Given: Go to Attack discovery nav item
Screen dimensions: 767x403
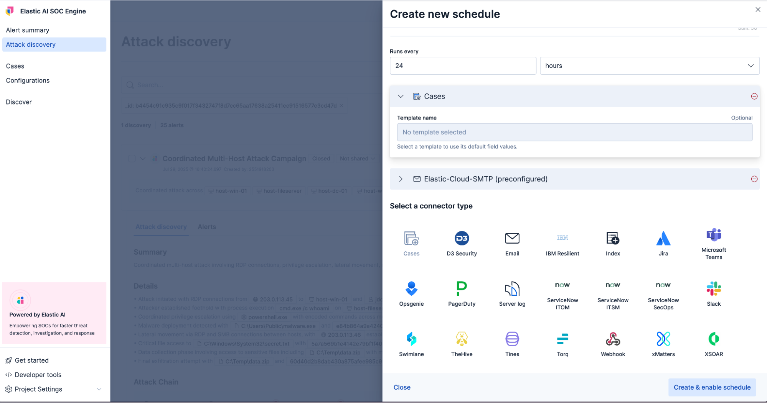Looking at the screenshot, I should pos(54,44).
